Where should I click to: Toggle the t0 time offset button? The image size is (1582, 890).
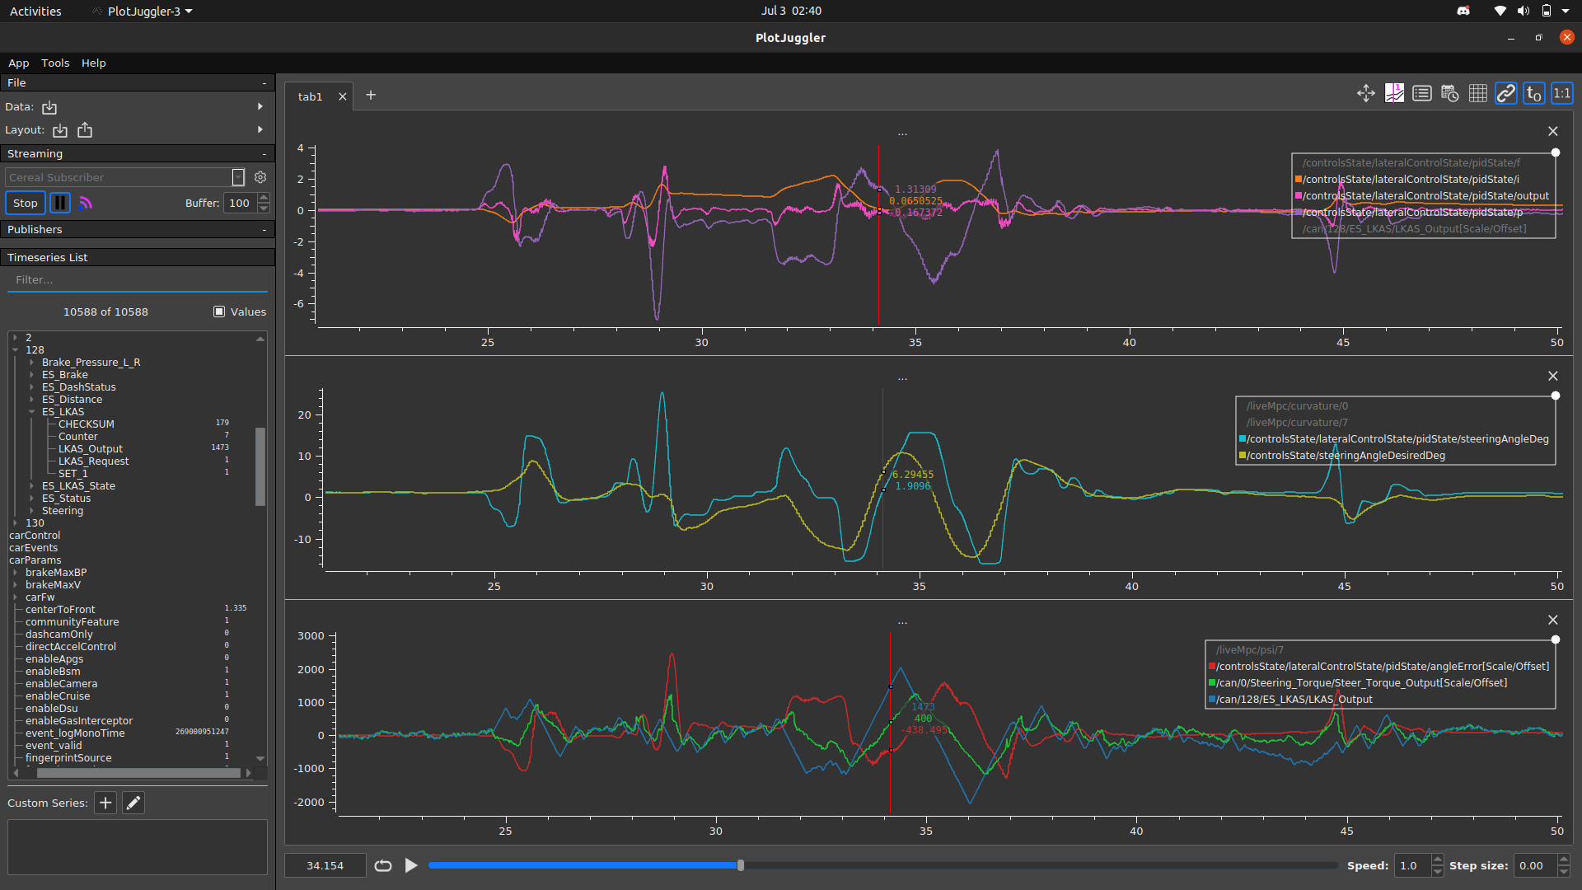1534,93
